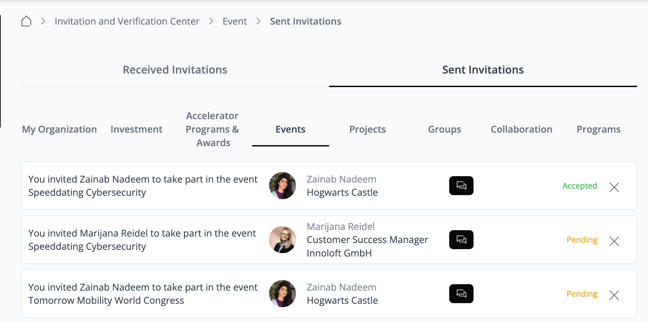Click the home icon in breadcrumb
The image size is (648, 322).
[26, 21]
